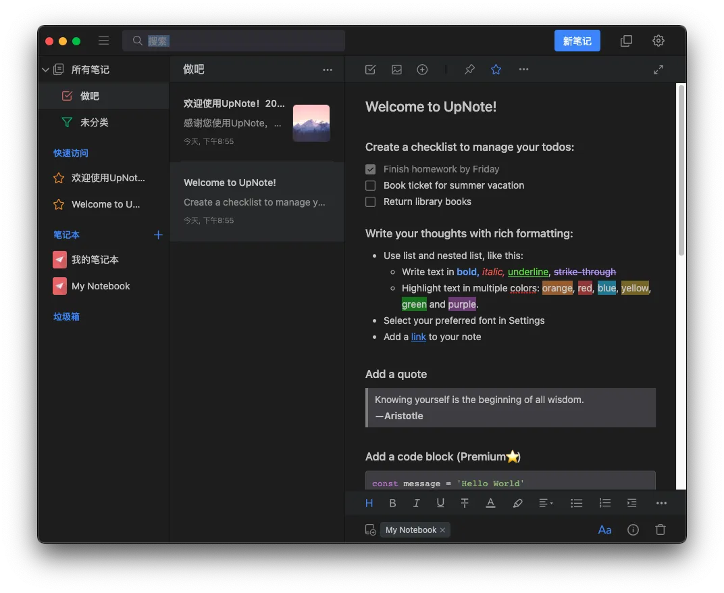This screenshot has height=593, width=724.
Task: Check Return library books
Action: pyautogui.click(x=370, y=202)
